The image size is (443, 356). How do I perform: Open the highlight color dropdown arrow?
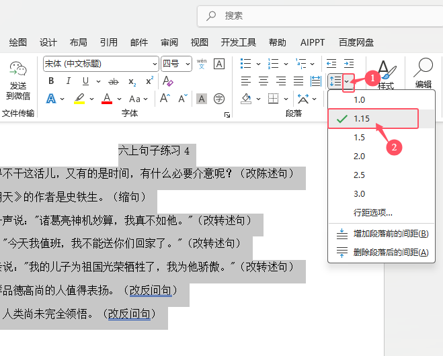pyautogui.click(x=91, y=99)
